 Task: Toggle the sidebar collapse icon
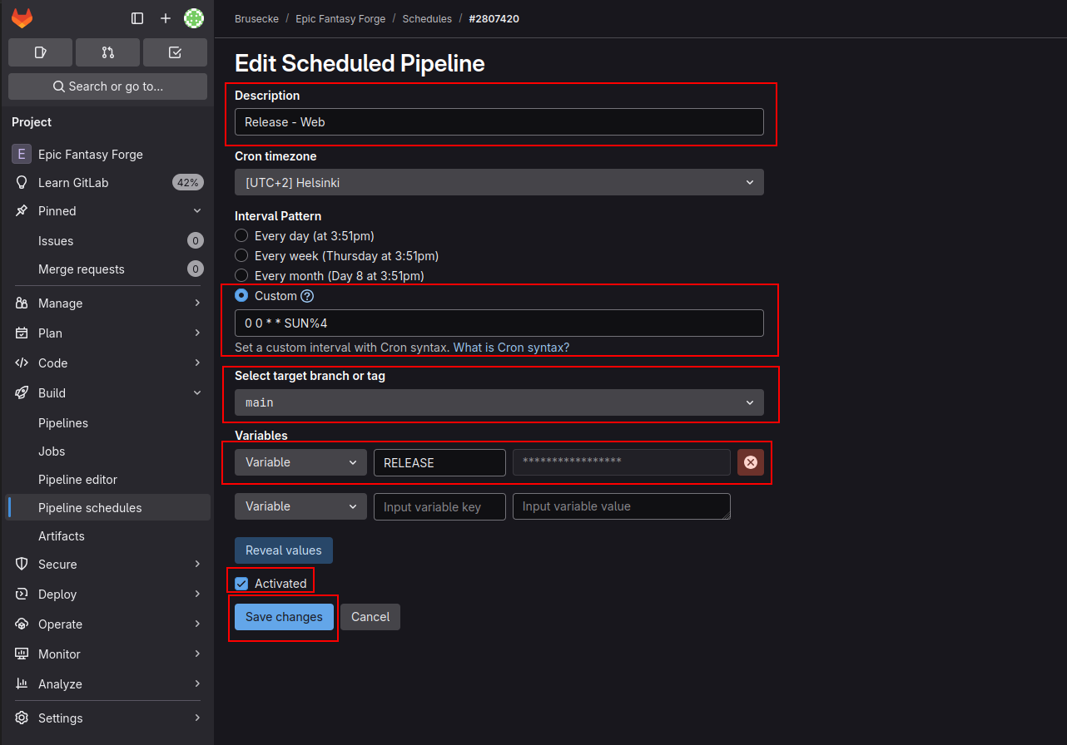(x=137, y=18)
